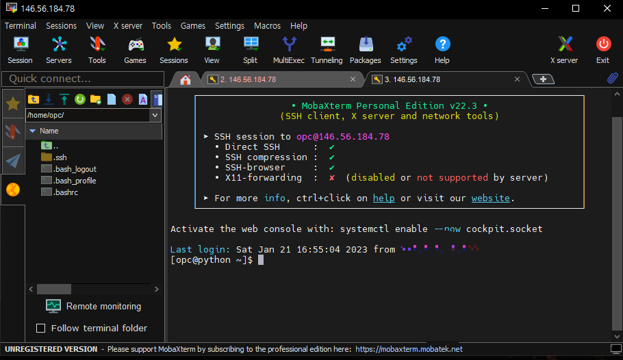The width and height of the screenshot is (623, 360).
Task: Click the terminal vertical scrollbar thumb
Action: (x=617, y=222)
